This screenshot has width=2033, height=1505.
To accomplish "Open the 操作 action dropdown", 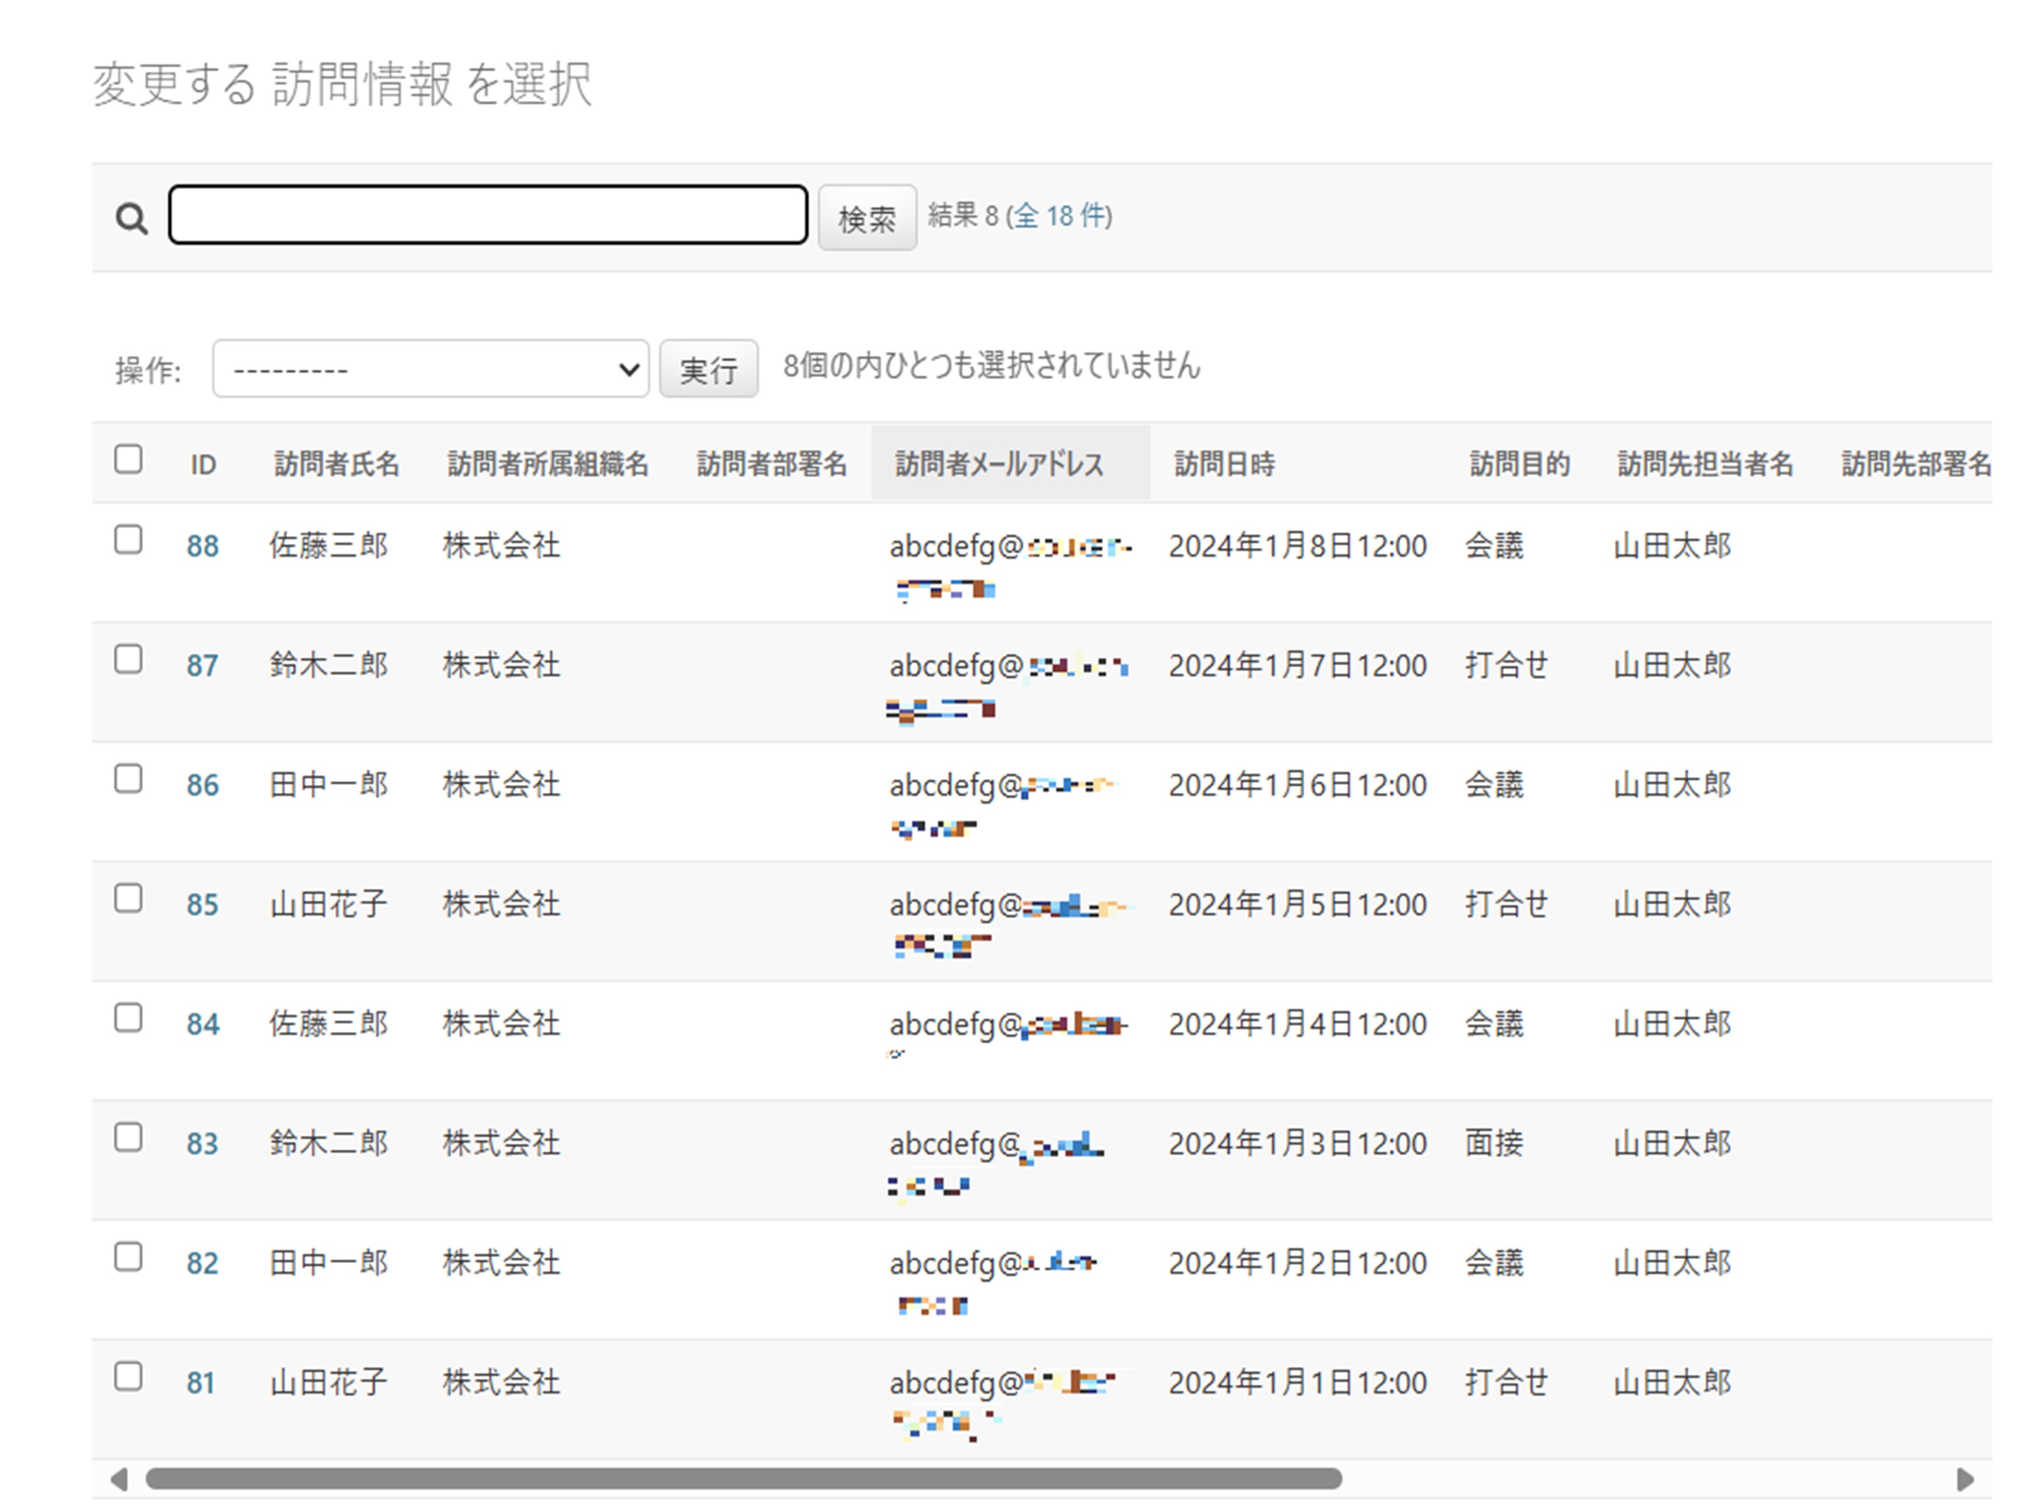I will [430, 369].
